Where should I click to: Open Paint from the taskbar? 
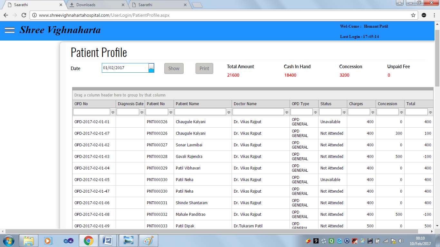pos(148,240)
